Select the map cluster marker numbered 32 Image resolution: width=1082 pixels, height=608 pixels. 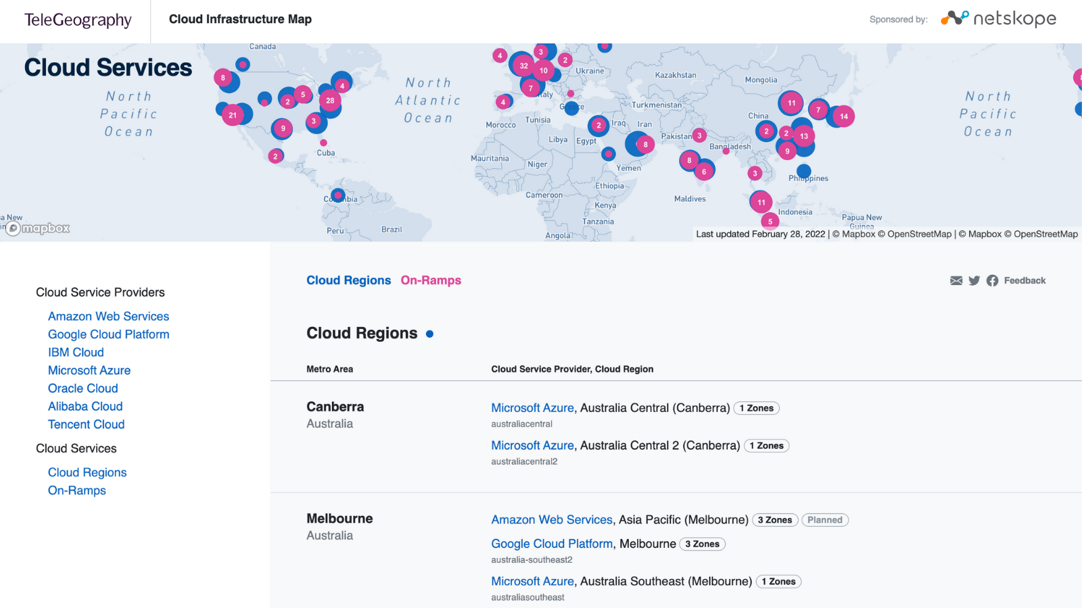tap(523, 66)
